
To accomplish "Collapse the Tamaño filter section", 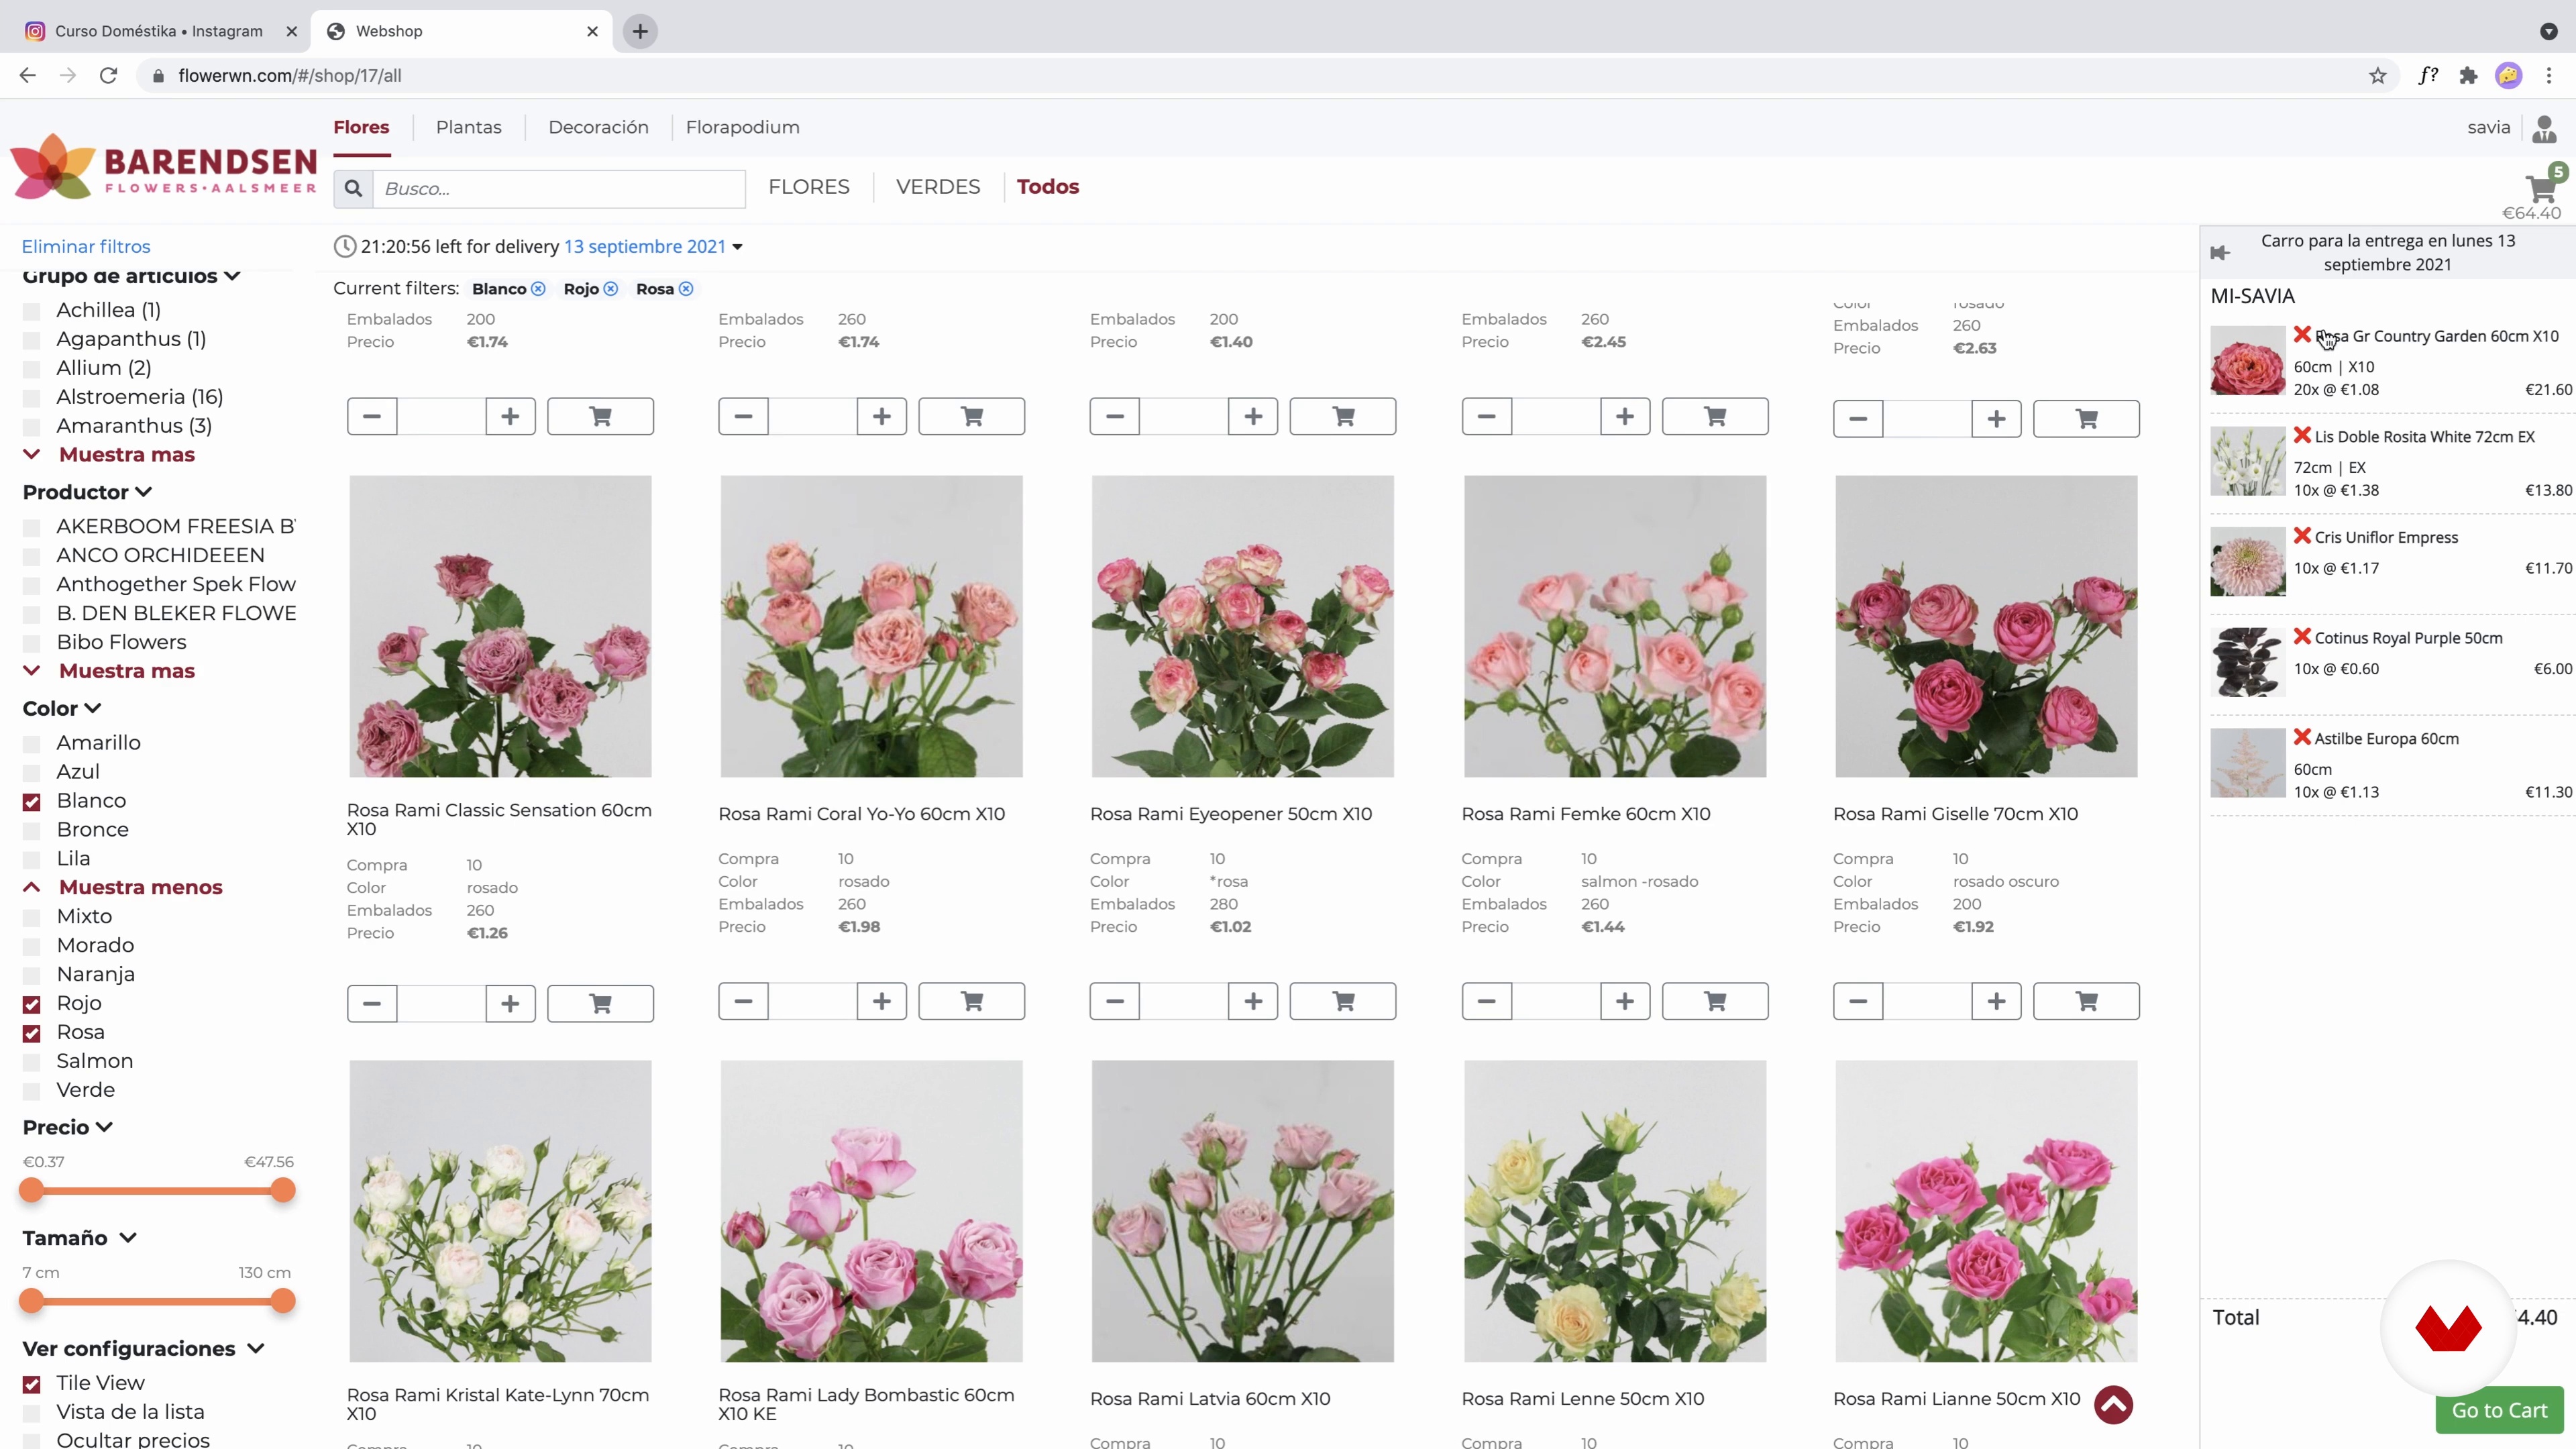I will (x=79, y=1238).
